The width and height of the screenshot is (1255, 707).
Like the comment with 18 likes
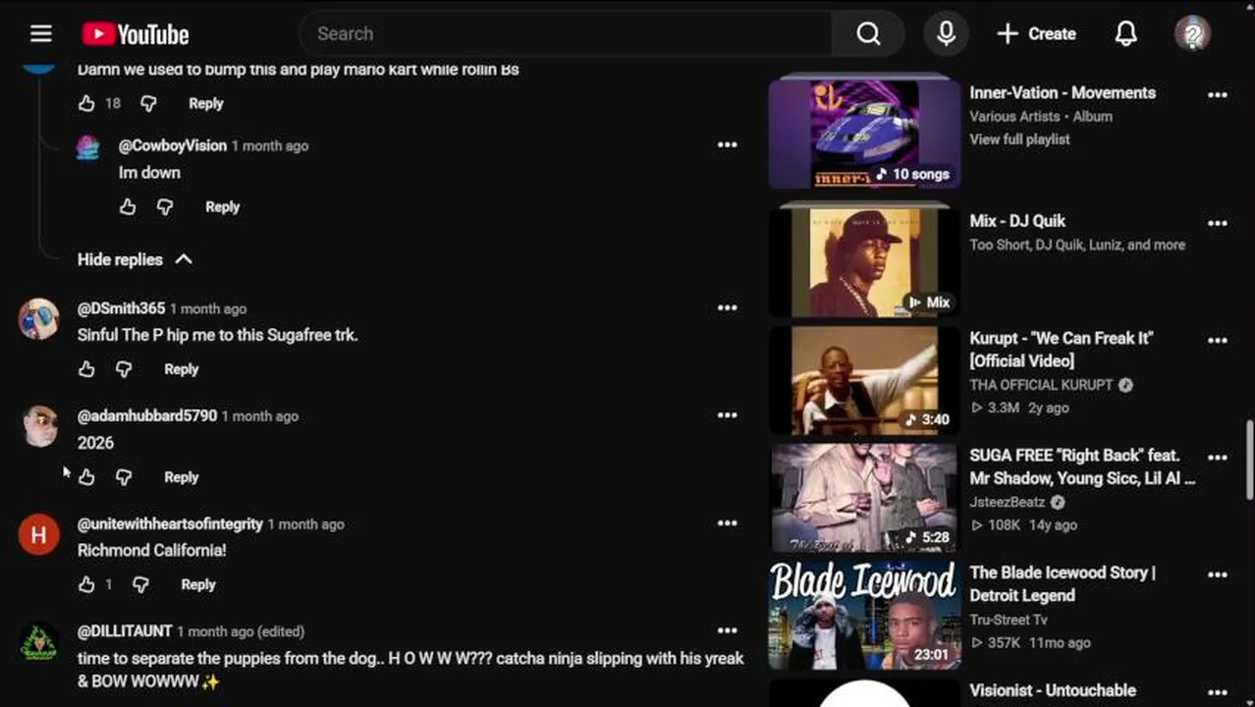[86, 103]
